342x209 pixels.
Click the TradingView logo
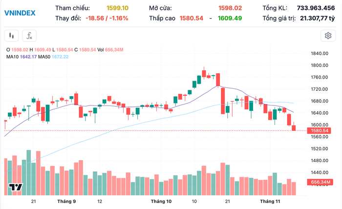[x=16, y=187]
